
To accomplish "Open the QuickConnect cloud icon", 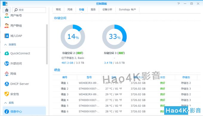I will [x=7, y=53].
